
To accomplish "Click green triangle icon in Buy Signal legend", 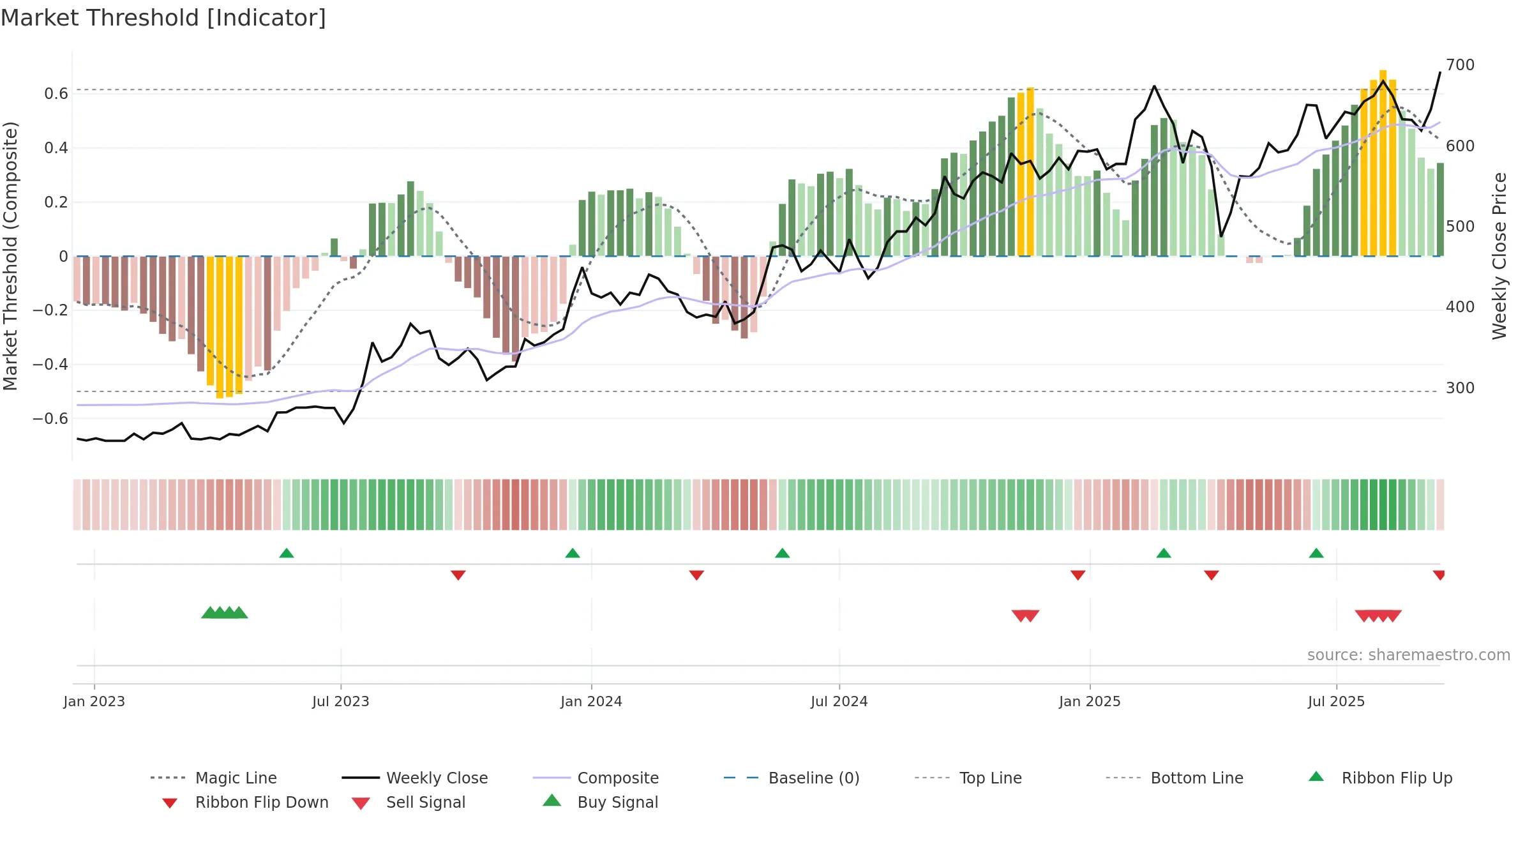I will (x=552, y=800).
